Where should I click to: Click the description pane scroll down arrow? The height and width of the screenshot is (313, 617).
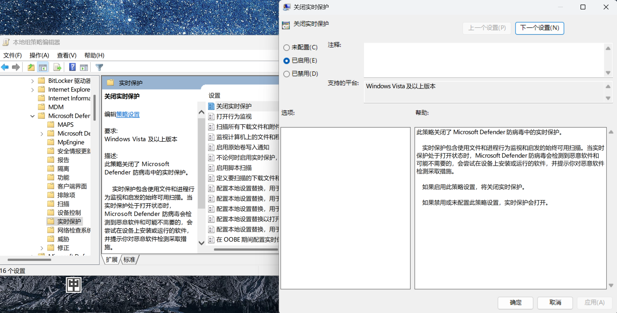coord(201,243)
